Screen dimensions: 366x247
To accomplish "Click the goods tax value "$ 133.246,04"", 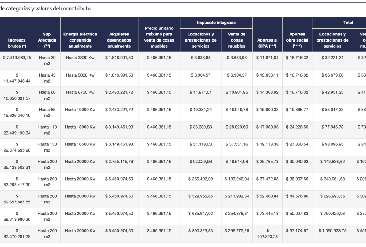I will coord(237,179).
